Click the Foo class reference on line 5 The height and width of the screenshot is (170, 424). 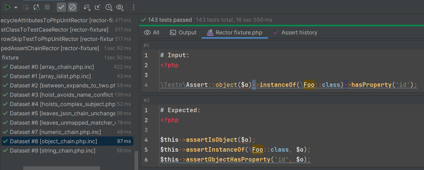coord(258,149)
